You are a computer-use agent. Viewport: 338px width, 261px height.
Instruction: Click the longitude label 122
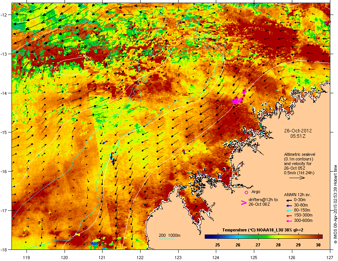(x=140, y=257)
